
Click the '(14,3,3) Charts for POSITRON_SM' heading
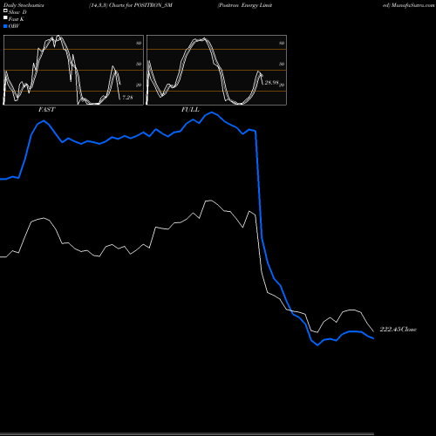point(131,5)
